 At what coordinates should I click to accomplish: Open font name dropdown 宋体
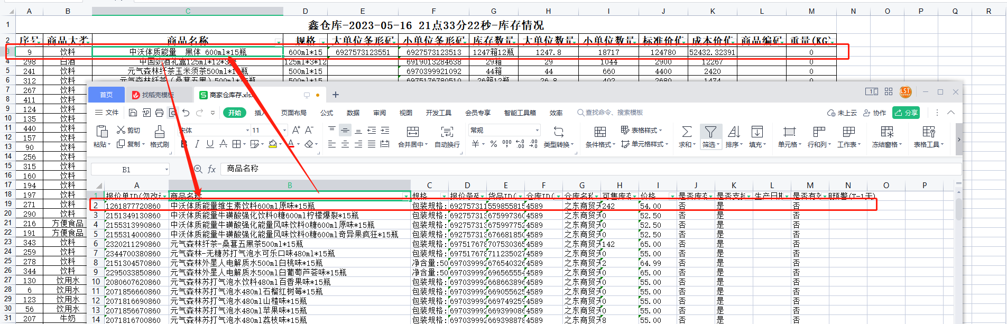247,130
